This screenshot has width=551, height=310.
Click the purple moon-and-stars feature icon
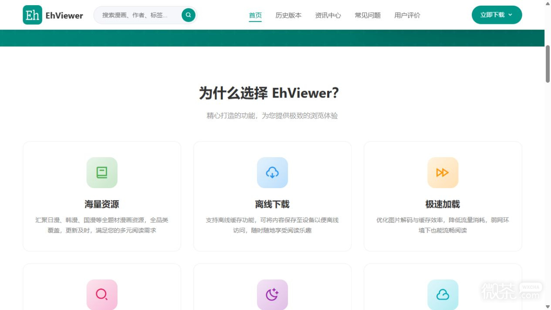click(272, 295)
